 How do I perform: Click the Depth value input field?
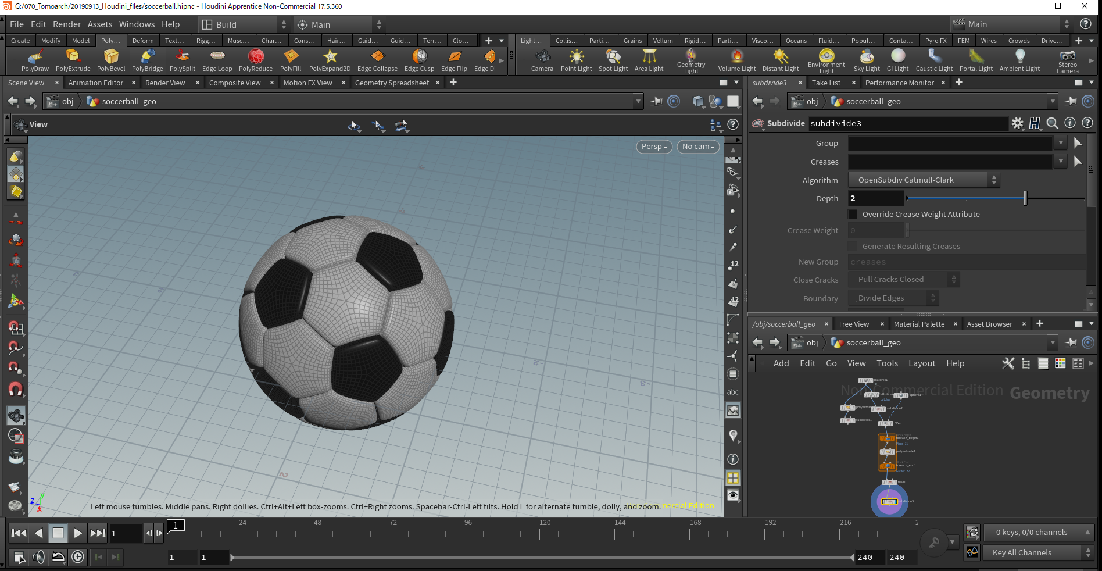(875, 199)
